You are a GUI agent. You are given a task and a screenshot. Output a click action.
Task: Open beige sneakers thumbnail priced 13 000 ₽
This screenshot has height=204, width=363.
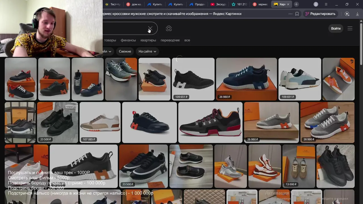[299, 166]
